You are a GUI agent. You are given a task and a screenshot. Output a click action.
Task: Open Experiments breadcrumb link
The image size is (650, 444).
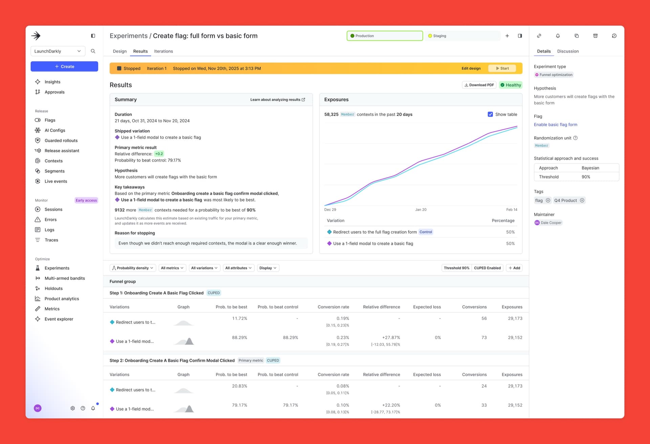click(129, 36)
